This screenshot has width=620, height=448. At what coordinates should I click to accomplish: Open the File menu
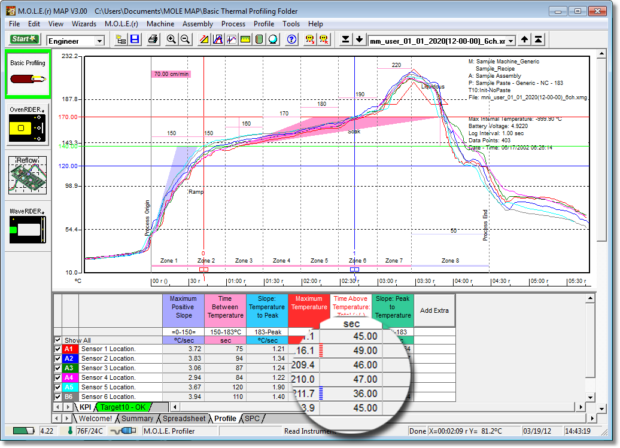point(14,24)
